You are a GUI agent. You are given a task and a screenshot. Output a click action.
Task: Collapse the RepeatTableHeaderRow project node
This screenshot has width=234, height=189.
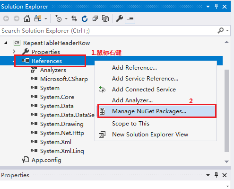pyautogui.click(x=6, y=43)
